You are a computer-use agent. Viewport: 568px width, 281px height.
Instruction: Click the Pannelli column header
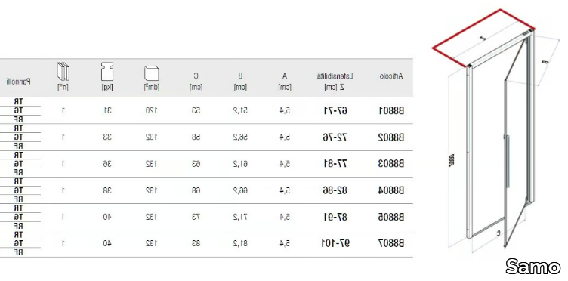tap(18, 82)
